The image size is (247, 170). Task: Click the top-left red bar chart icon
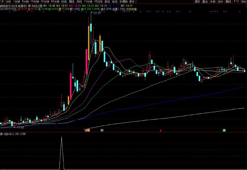coord(3,2)
